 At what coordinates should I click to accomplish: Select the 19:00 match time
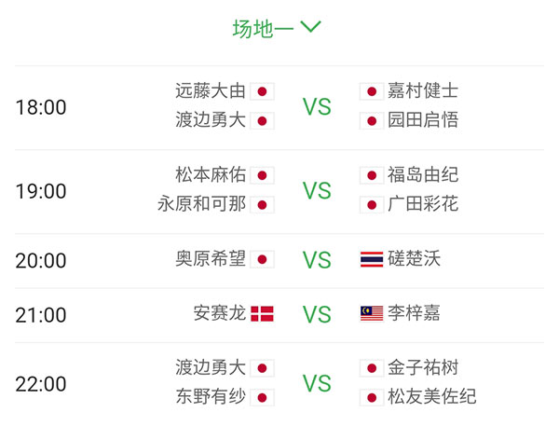point(41,191)
